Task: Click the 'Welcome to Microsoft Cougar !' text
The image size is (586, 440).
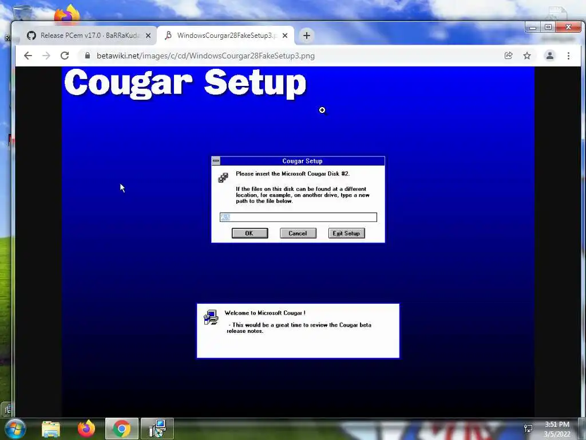Action: click(x=265, y=313)
